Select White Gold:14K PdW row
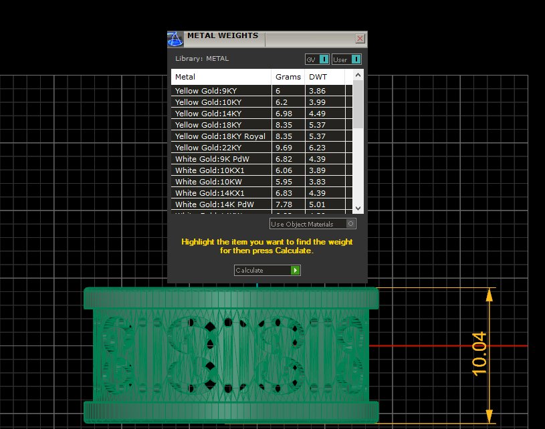545x429 pixels. pyautogui.click(x=261, y=204)
